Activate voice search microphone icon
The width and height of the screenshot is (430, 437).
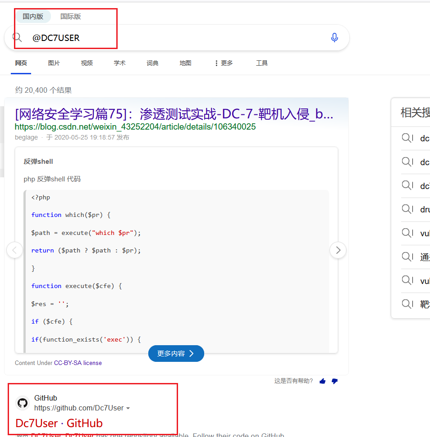pos(334,37)
